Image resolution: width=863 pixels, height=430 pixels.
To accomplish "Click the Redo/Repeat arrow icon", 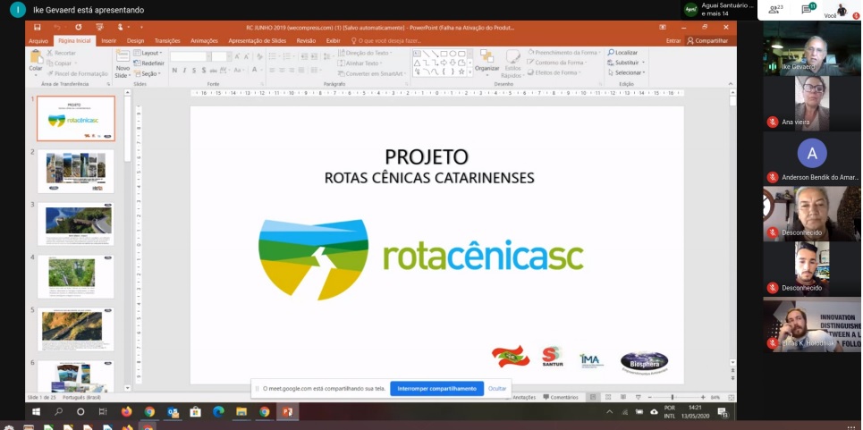I will click(79, 27).
